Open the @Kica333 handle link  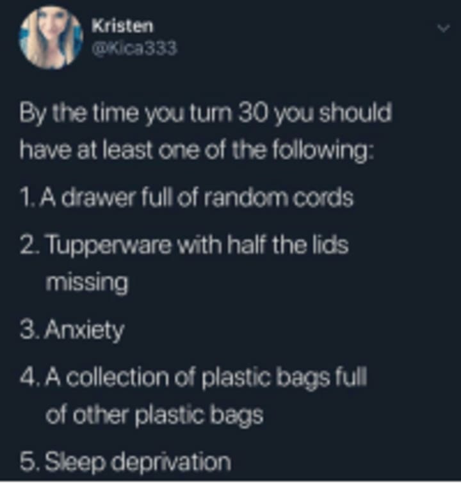point(134,49)
